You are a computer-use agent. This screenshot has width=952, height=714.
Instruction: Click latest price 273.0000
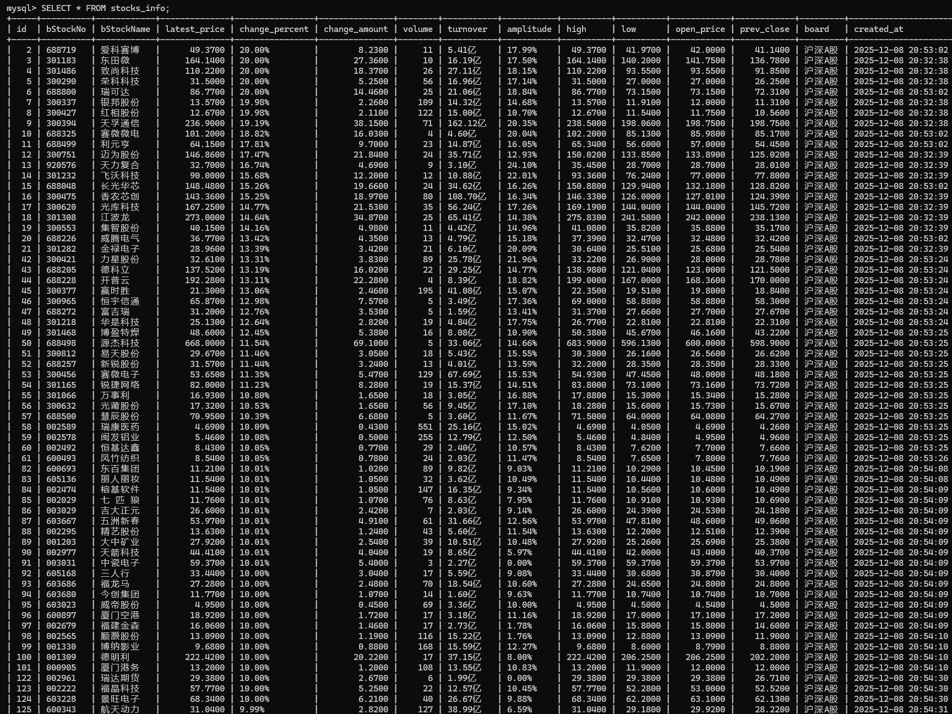tap(205, 218)
